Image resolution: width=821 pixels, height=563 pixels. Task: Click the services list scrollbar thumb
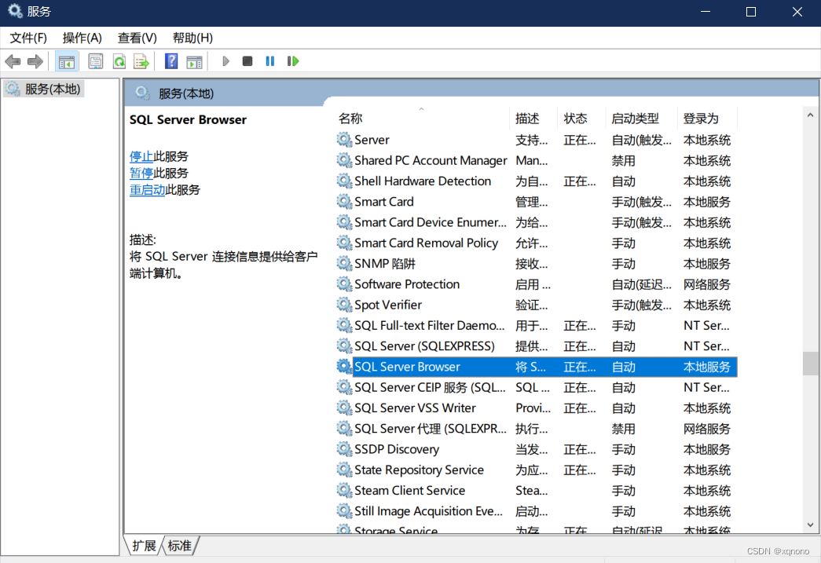(x=811, y=363)
